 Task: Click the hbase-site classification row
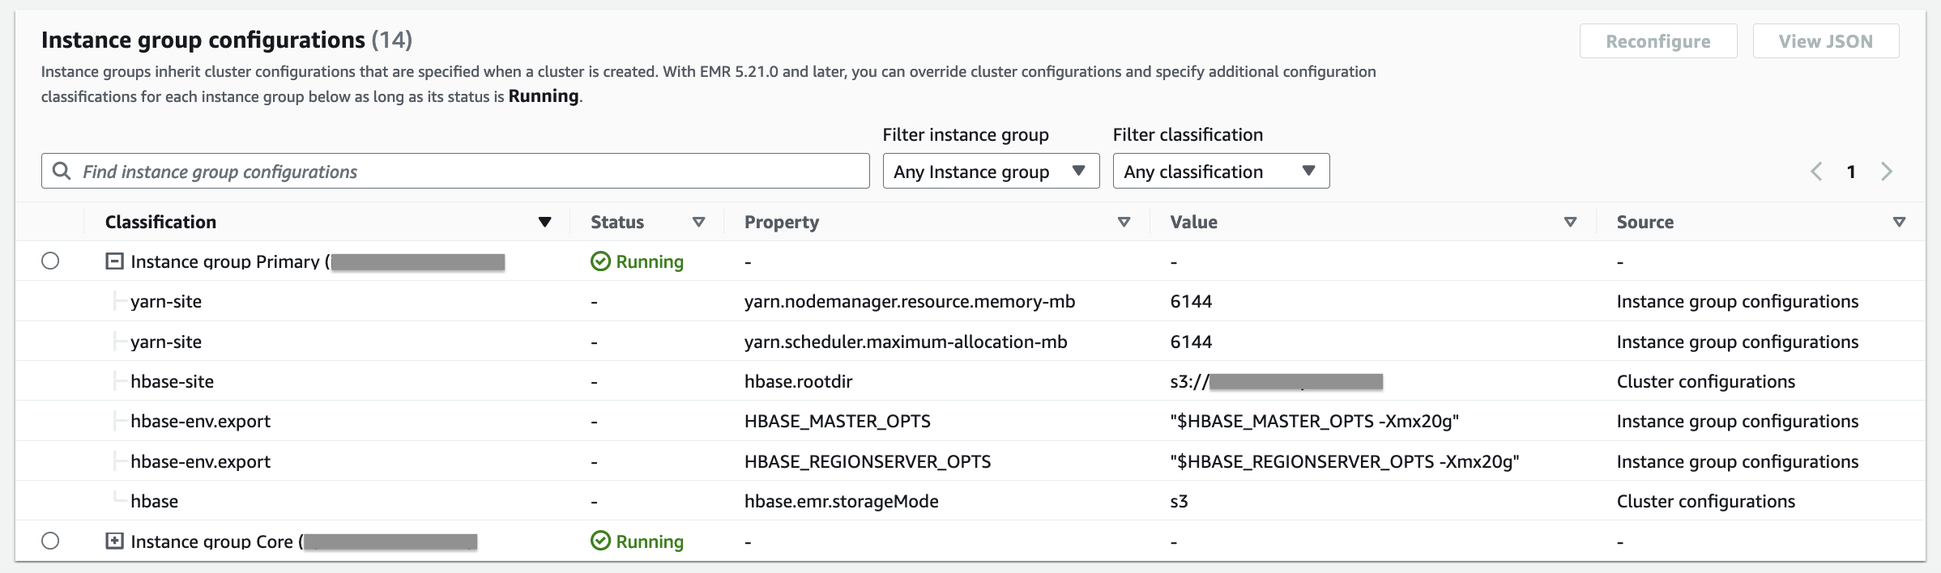173,381
